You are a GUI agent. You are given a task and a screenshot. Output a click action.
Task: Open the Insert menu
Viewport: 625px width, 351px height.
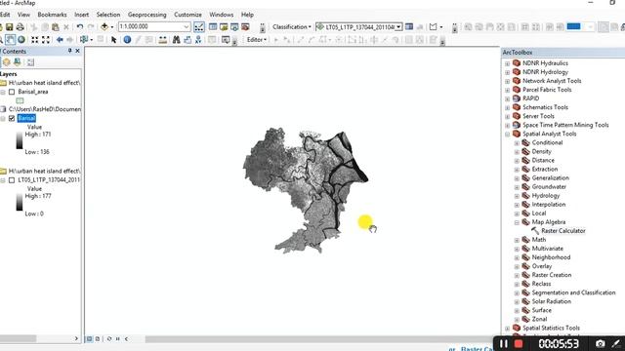(82, 15)
